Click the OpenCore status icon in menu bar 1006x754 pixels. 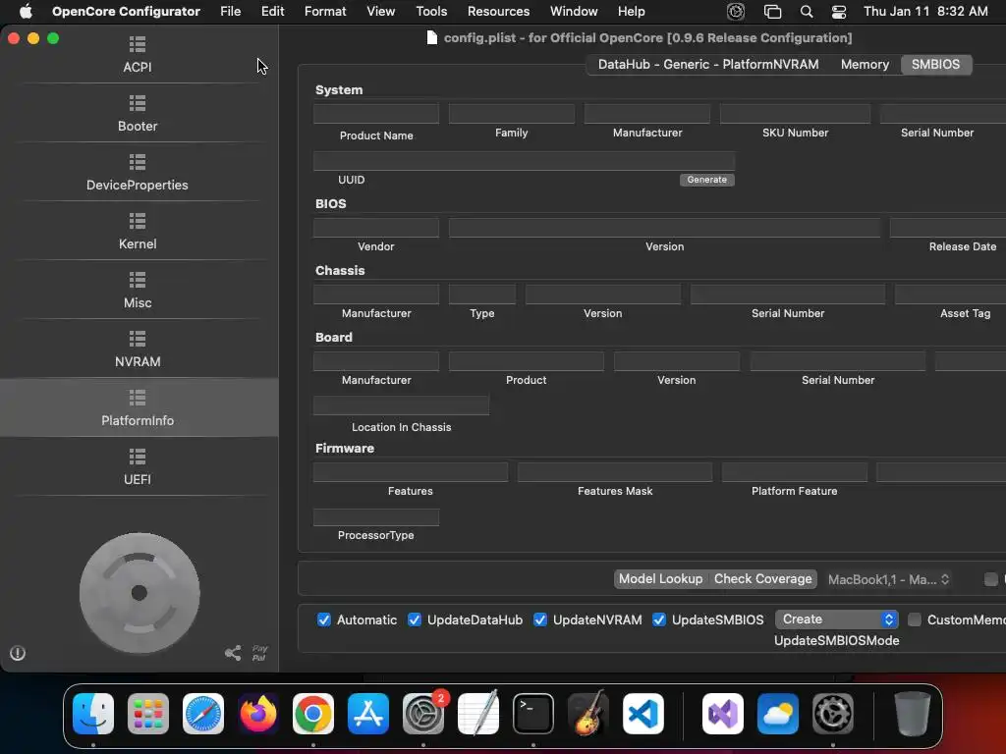click(736, 11)
